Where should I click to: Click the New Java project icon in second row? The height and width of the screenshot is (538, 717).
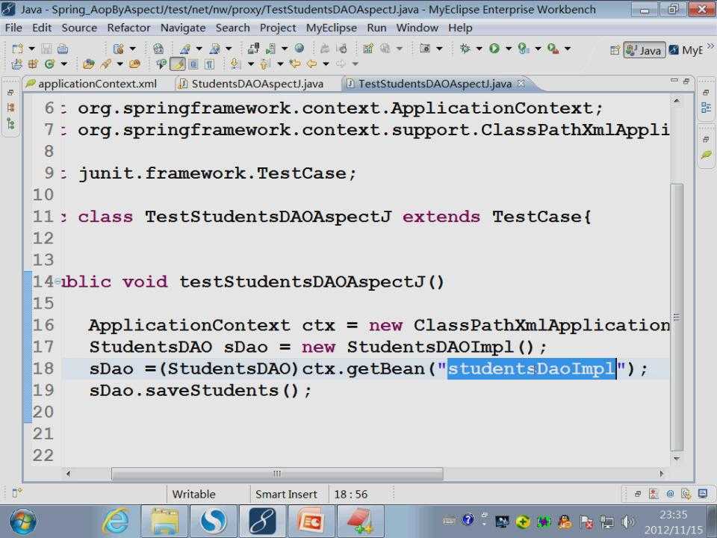tap(17, 64)
